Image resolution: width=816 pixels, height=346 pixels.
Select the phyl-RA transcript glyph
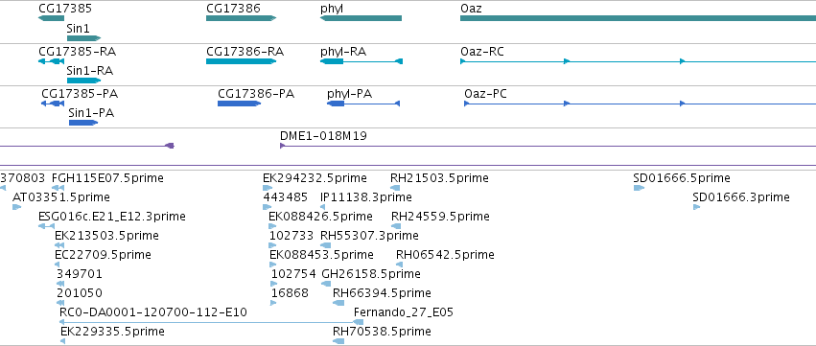tap(361, 61)
